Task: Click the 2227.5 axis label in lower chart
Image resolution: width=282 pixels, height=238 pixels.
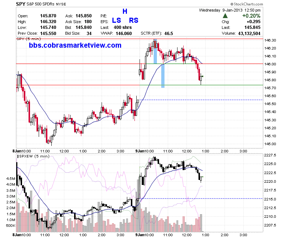Action: (x=270, y=155)
